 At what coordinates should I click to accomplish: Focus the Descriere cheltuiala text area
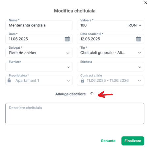(75, 113)
